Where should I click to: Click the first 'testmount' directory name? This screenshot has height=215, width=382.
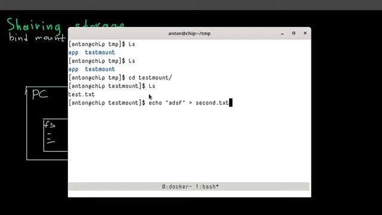(x=100, y=53)
